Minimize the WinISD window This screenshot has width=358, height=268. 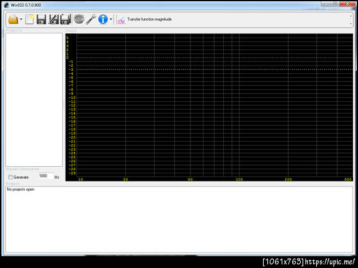[326, 4]
